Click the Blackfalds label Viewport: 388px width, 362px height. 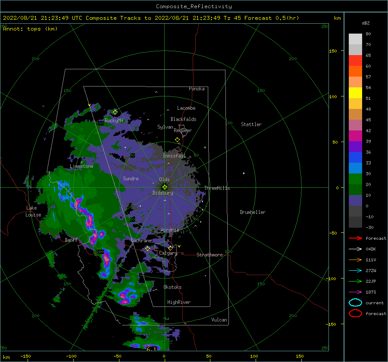click(183, 119)
